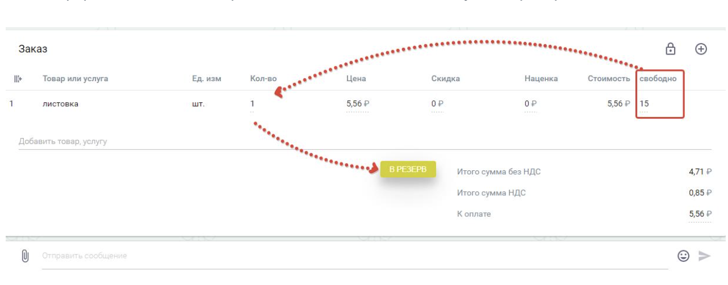Click the markup value 0 ₽ under Наценка
Screen dimensions: 728x285
[530, 104]
